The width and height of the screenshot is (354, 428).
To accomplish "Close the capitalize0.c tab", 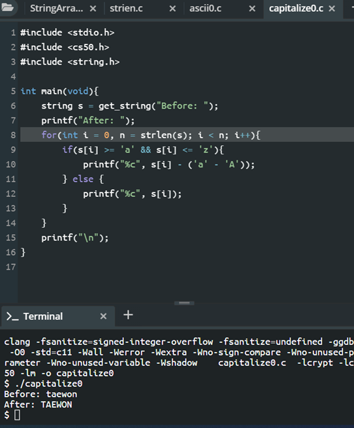I will tap(332, 9).
